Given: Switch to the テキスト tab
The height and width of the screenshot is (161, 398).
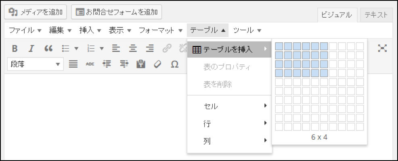Looking at the screenshot, I should pyautogui.click(x=376, y=15).
